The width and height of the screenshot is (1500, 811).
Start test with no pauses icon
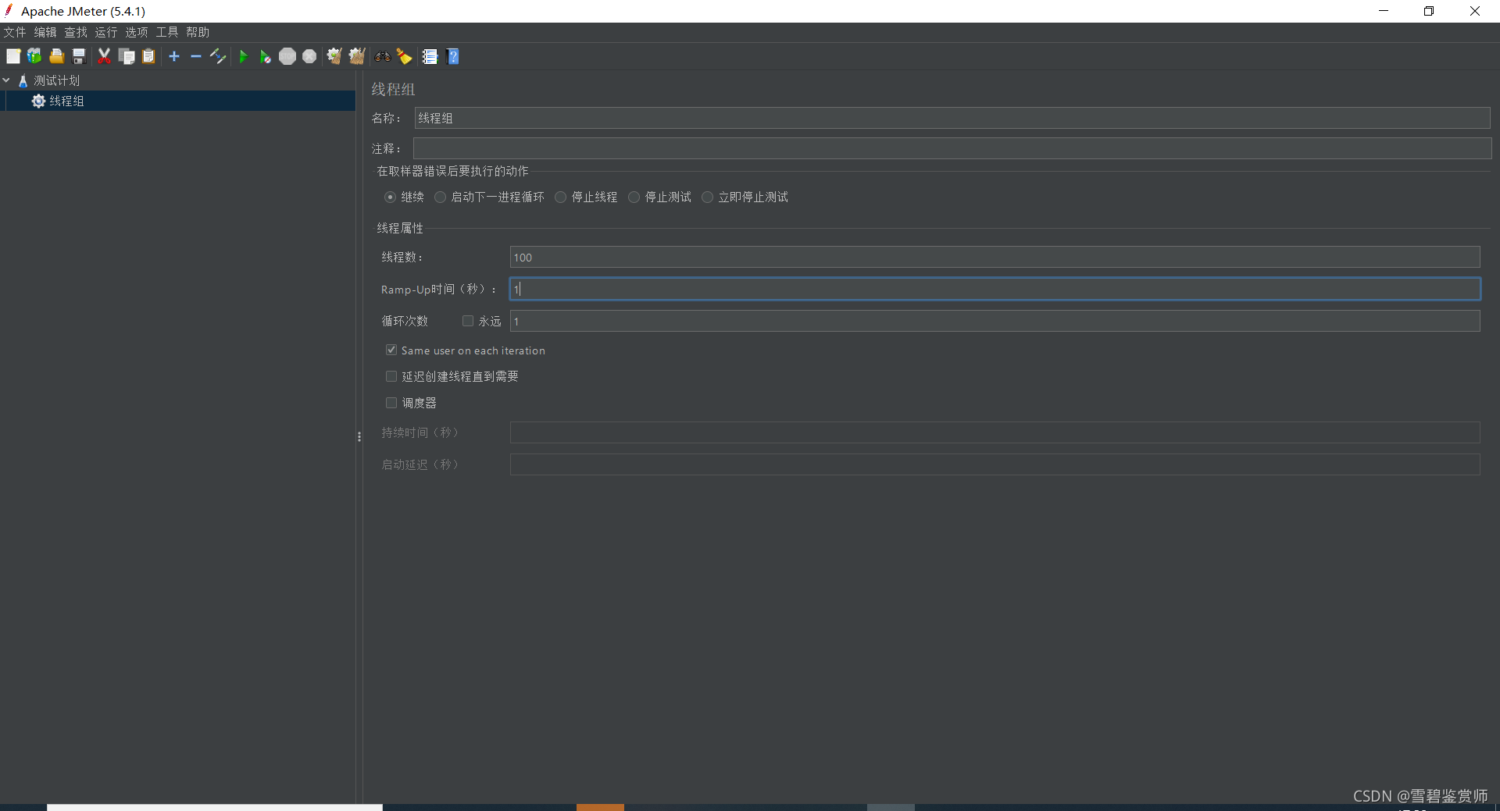click(265, 56)
